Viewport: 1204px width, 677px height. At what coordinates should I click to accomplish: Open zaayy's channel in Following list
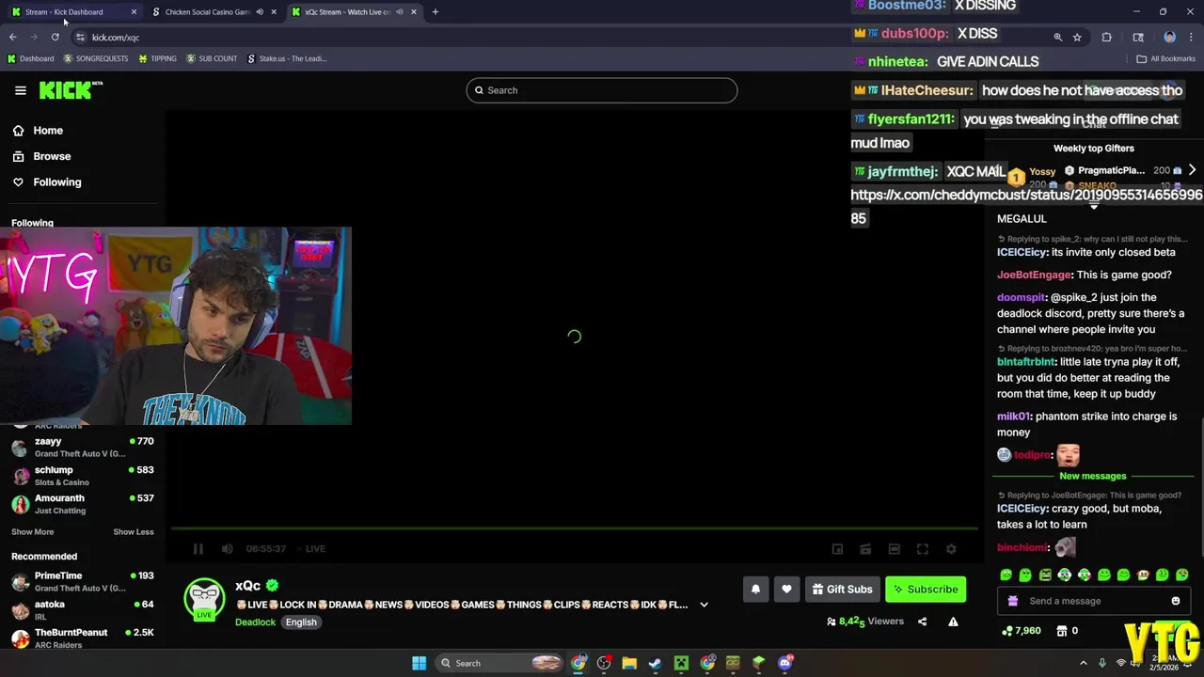[82, 447]
